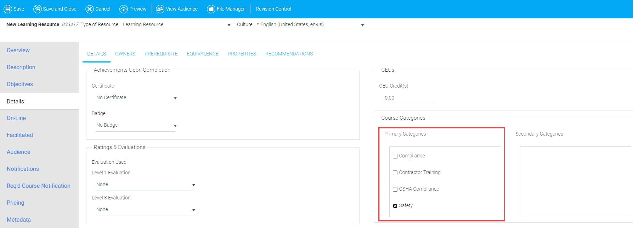Open Req'd Course Notification section
Screen dimensions: 633x228
pos(39,186)
